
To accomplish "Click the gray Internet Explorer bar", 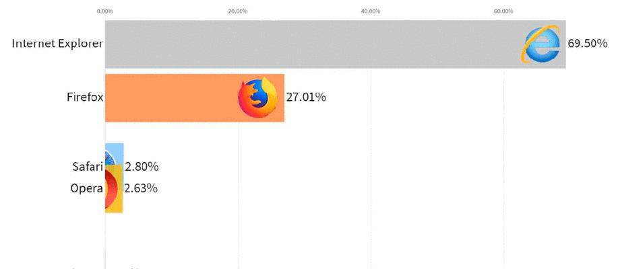I will coord(336,44).
